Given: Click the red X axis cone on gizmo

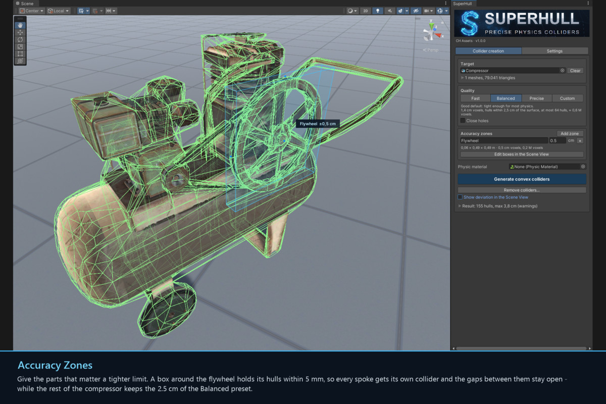Looking at the screenshot, I should click(438, 35).
